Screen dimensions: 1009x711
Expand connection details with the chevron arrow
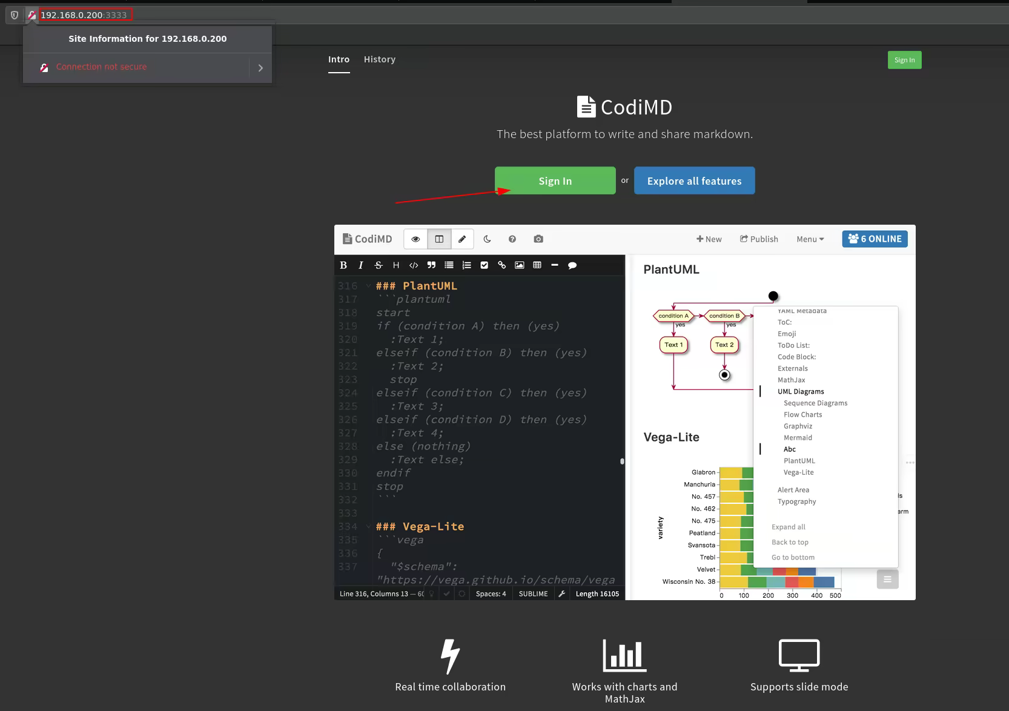click(260, 68)
